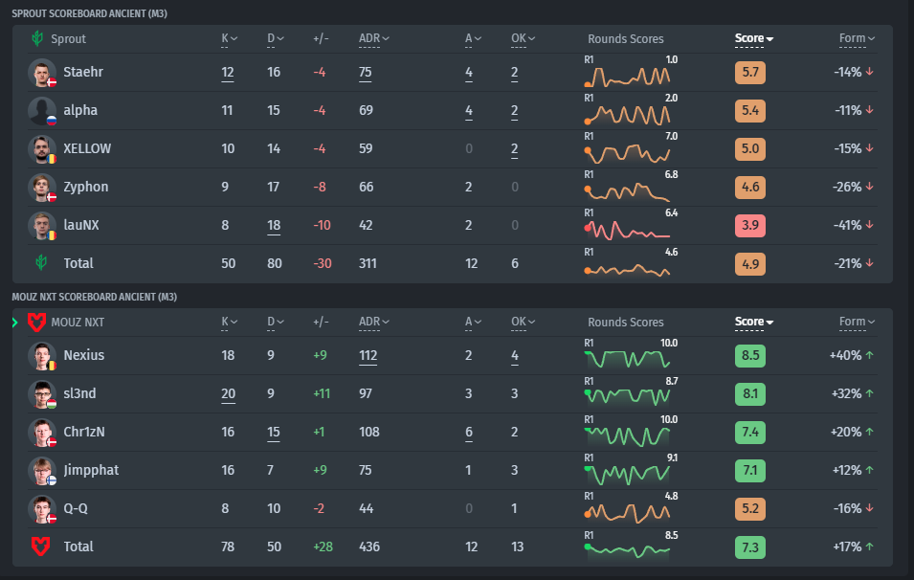
Task: Sort Sprout table by A column
Action: pyautogui.click(x=473, y=39)
